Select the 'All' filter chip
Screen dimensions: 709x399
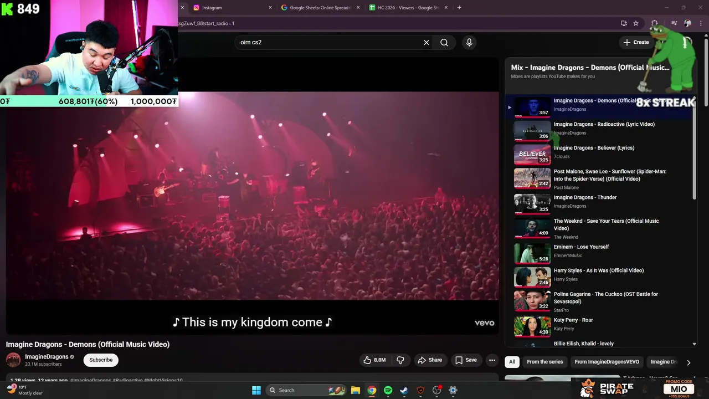[x=512, y=362]
